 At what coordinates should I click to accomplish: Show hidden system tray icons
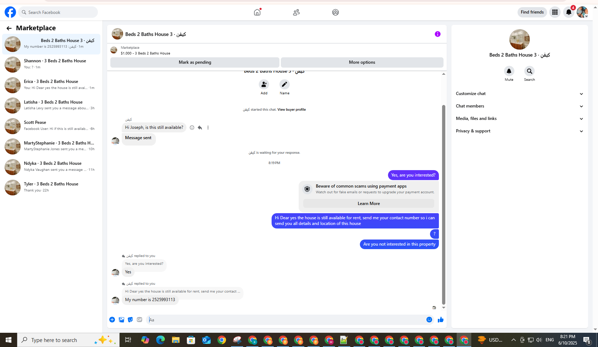pos(513,340)
